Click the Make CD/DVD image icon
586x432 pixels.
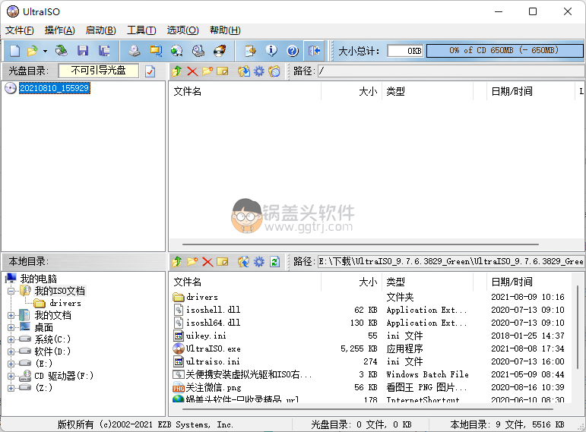point(135,50)
